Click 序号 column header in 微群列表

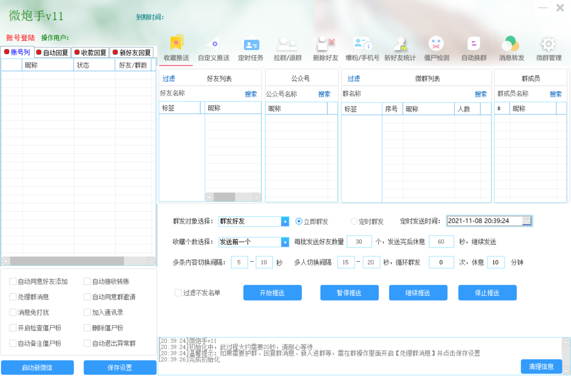(392, 109)
